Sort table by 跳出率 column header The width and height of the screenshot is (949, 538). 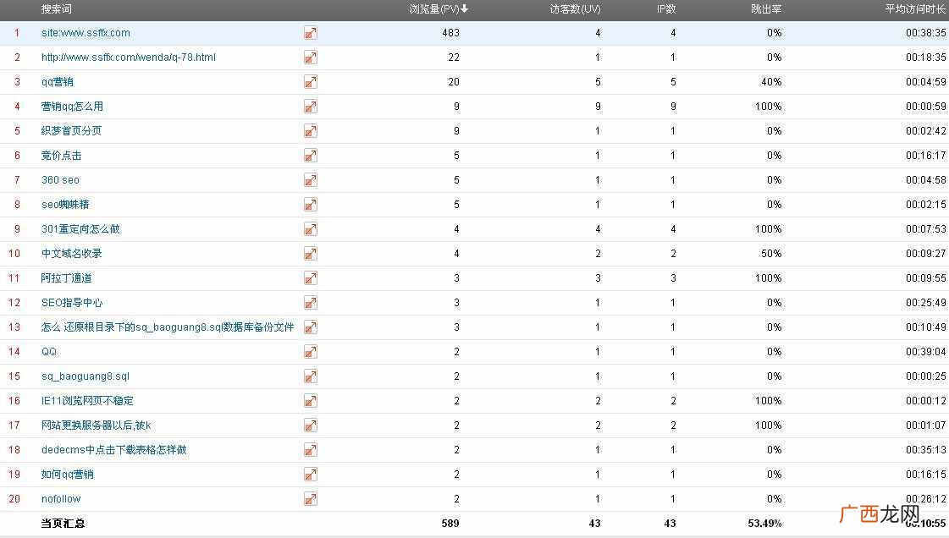click(x=766, y=9)
